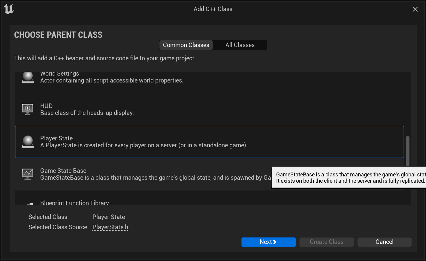Click the HUD monitor icon
Image resolution: width=426 pixels, height=261 pixels.
28,109
